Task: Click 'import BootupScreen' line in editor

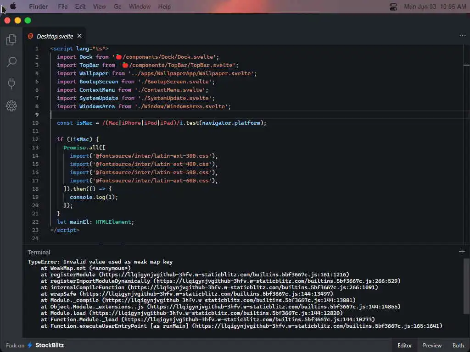Action: 136,82
